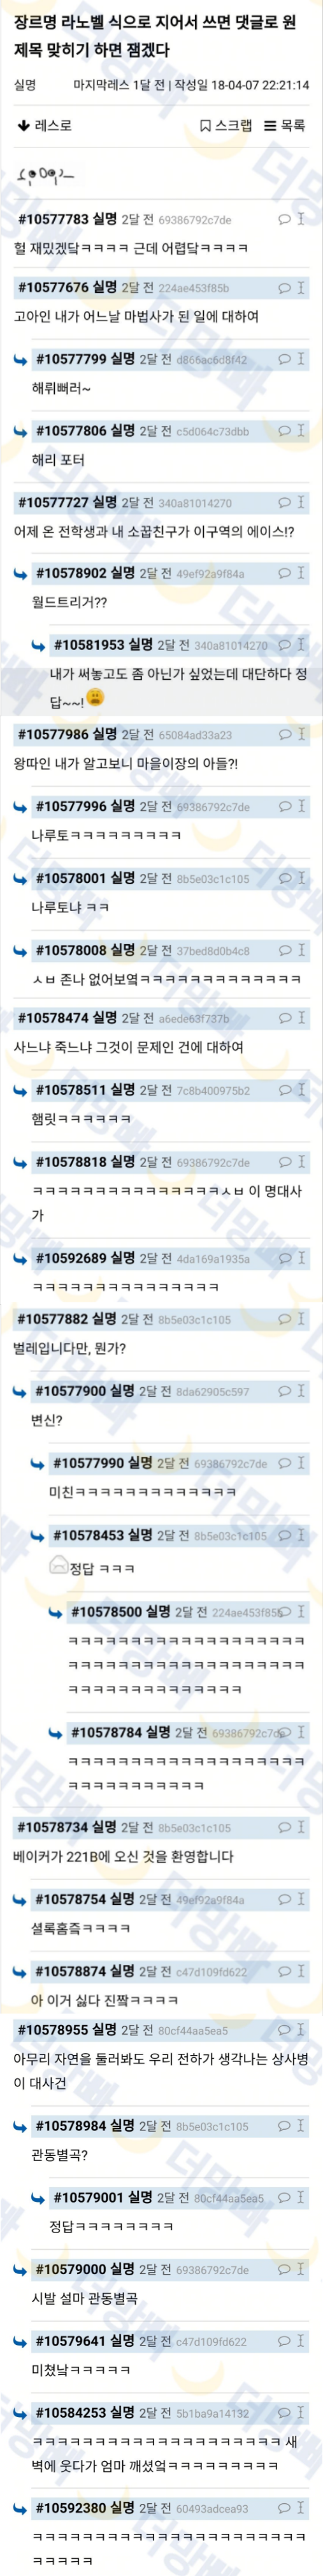Reply to comment #10577806 via speech bubble
This screenshot has width=323, height=2576.
(x=284, y=431)
